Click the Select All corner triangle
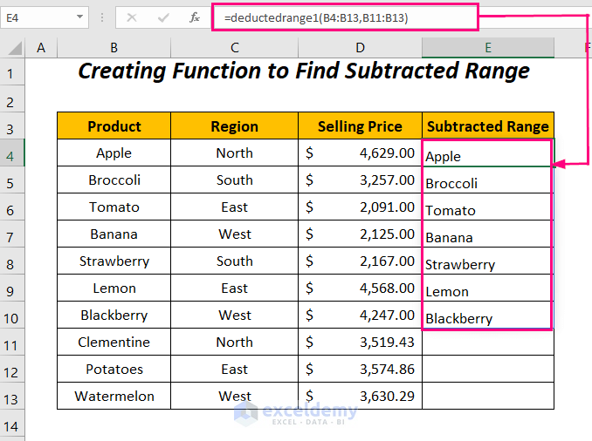The width and height of the screenshot is (592, 441). 15,48
